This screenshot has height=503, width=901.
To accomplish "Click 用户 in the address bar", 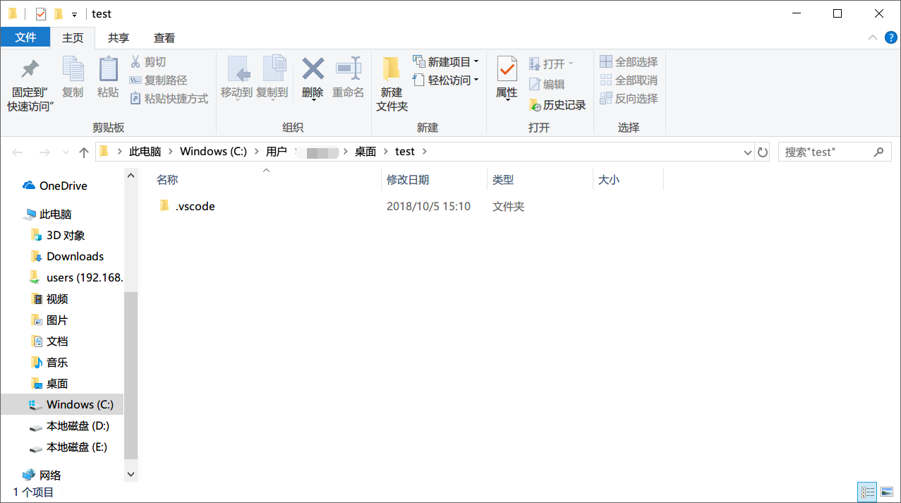I will tap(276, 152).
